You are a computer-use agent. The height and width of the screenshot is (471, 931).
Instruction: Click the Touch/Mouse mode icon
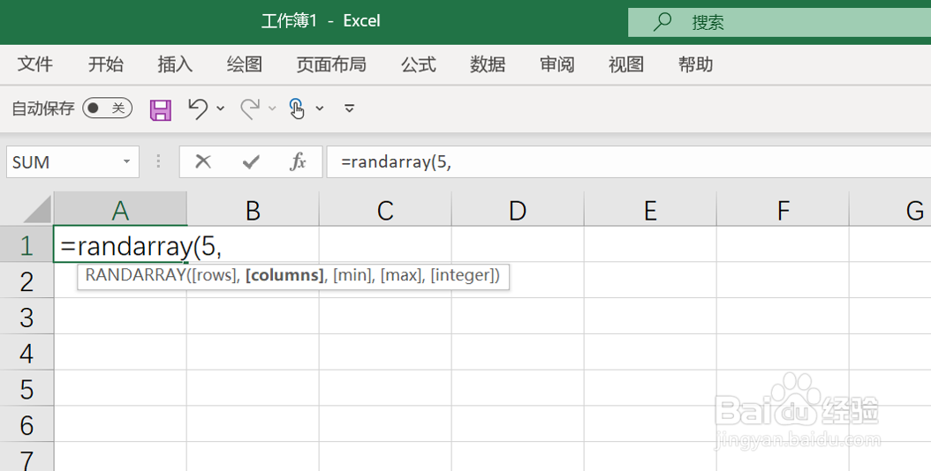[296, 108]
